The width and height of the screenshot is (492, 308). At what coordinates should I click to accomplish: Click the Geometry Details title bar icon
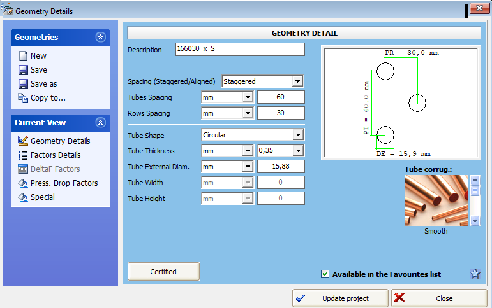8,10
